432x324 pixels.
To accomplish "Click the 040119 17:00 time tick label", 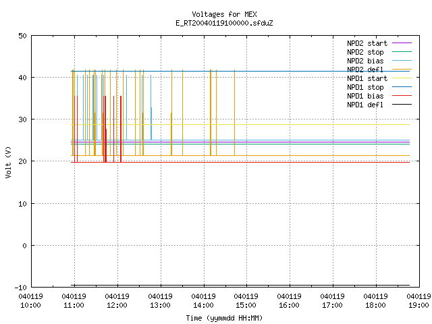I will (333, 301).
